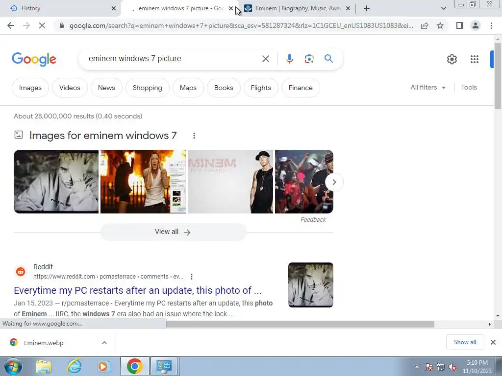This screenshot has width=502, height=376.
Task: Stop loading the page
Action: pos(42,25)
